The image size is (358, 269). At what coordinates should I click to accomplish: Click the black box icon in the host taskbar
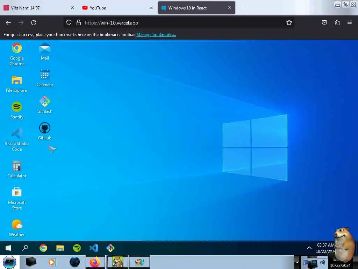coord(31,262)
